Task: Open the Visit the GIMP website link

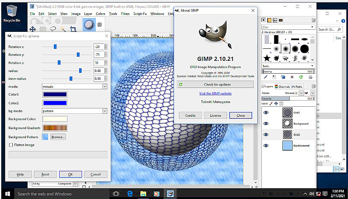Action: [x=215, y=94]
